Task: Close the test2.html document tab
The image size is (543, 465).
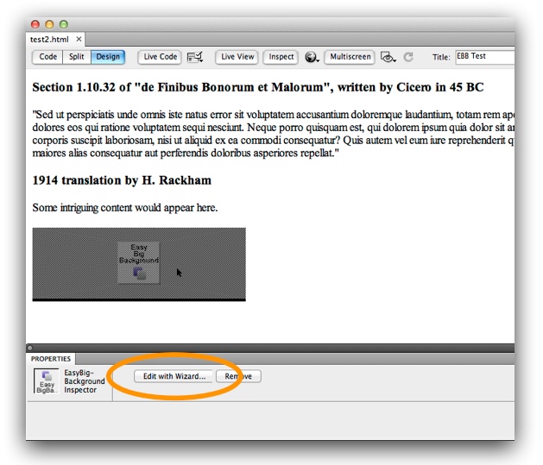Action: [79, 39]
